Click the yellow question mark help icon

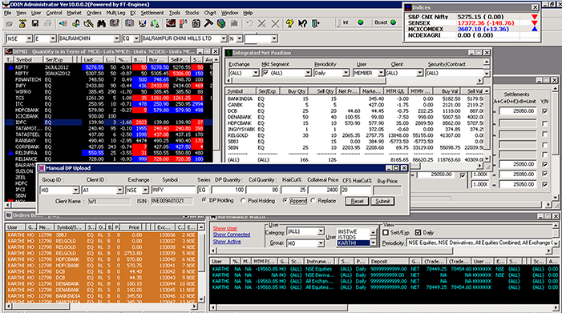[289, 23]
